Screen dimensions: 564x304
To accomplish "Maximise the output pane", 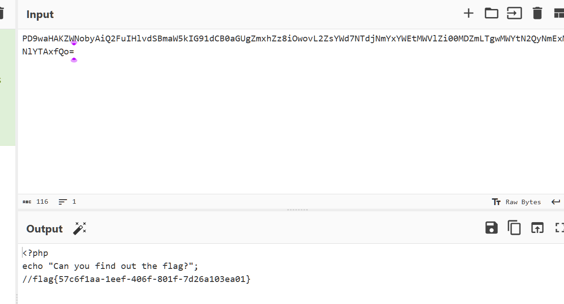I will pyautogui.click(x=559, y=228).
